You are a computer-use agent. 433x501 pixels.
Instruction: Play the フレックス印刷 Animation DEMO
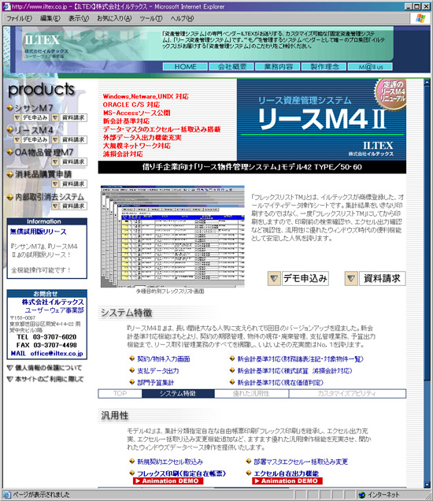pos(168,481)
